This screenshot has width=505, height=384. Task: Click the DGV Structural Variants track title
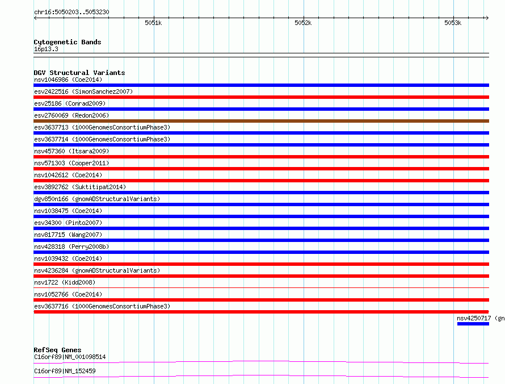pyautogui.click(x=79, y=73)
